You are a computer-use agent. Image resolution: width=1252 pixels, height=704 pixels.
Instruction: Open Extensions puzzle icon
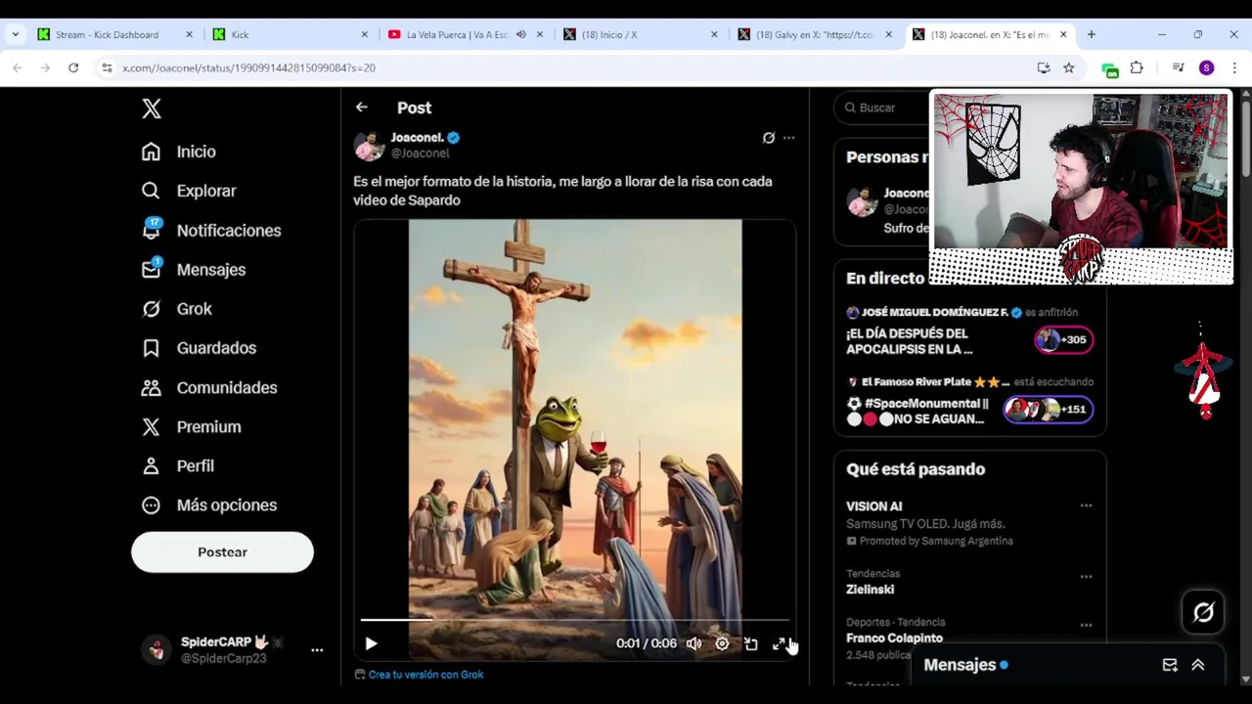point(1137,67)
